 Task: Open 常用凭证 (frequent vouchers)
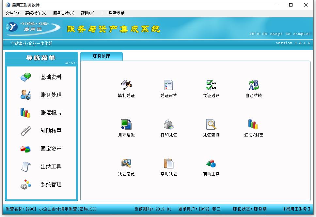pyautogui.click(x=168, y=166)
